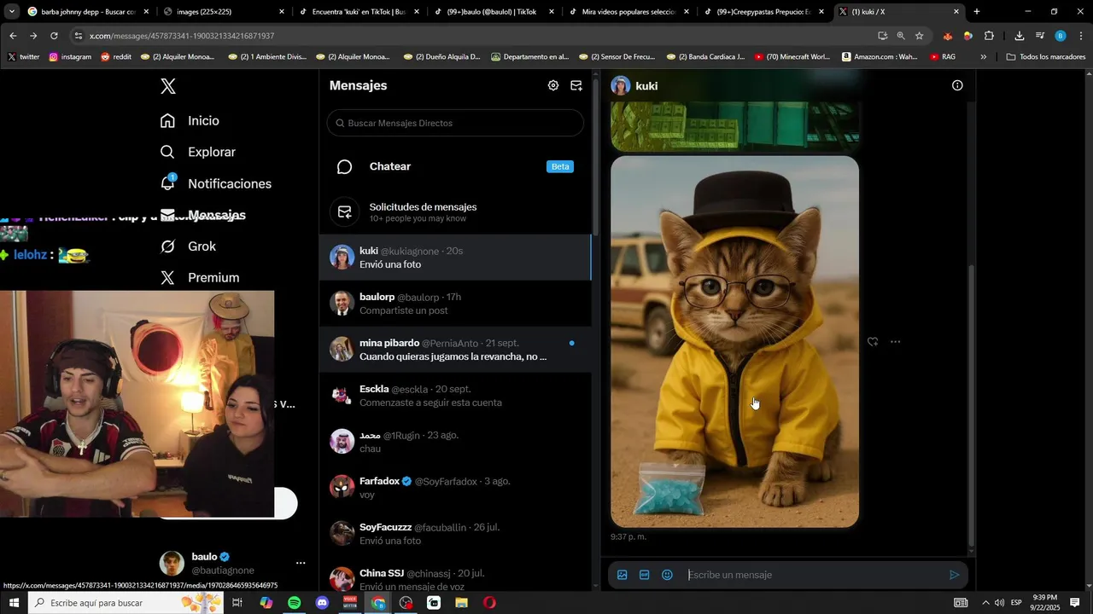Attach an image using media icon
The image size is (1093, 614).
coord(622,575)
